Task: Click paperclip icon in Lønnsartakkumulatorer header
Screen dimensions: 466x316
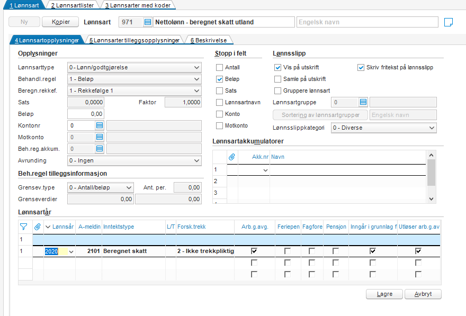Action: click(232, 157)
